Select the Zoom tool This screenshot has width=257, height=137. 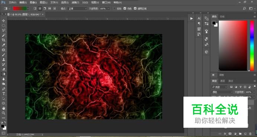pyautogui.click(x=3, y=113)
